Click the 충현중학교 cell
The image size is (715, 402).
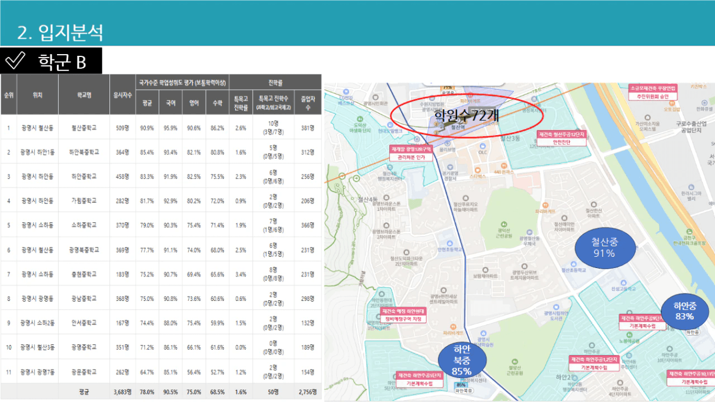[84, 274]
